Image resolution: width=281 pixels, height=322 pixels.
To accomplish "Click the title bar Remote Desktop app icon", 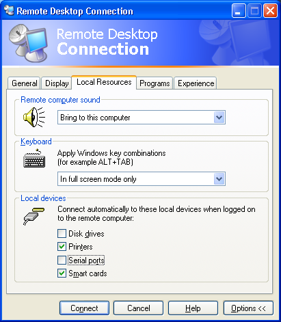I will [9, 10].
